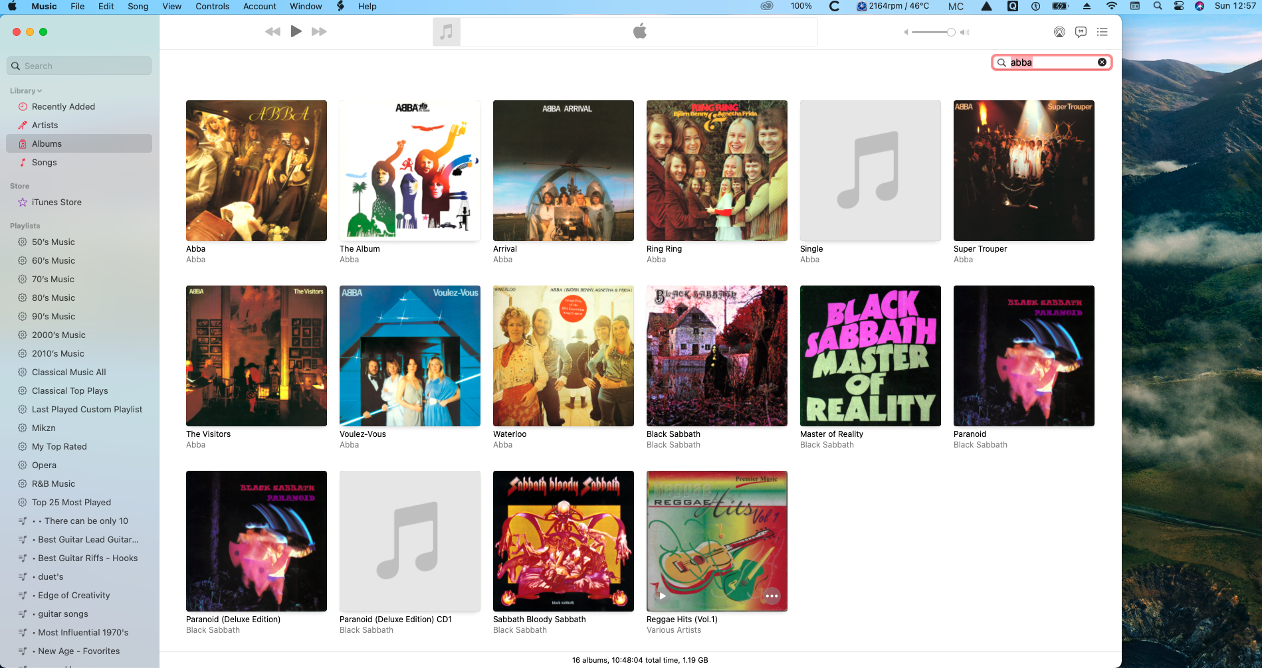Image resolution: width=1262 pixels, height=668 pixels.
Task: Open Wi-Fi status in the menu bar
Action: click(1111, 6)
